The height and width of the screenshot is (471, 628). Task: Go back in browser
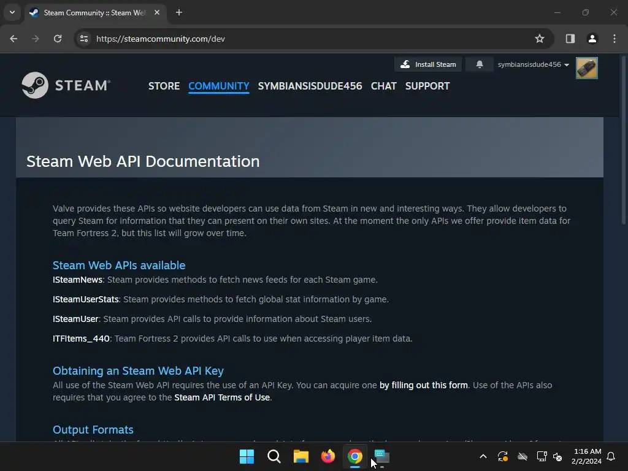(13, 39)
